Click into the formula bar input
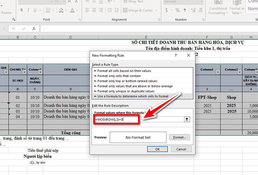 [x=149, y=29]
